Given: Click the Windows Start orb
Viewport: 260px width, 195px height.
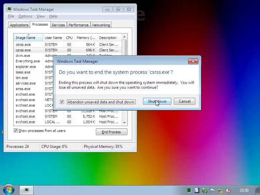Looking at the screenshot, I should click(9, 189).
